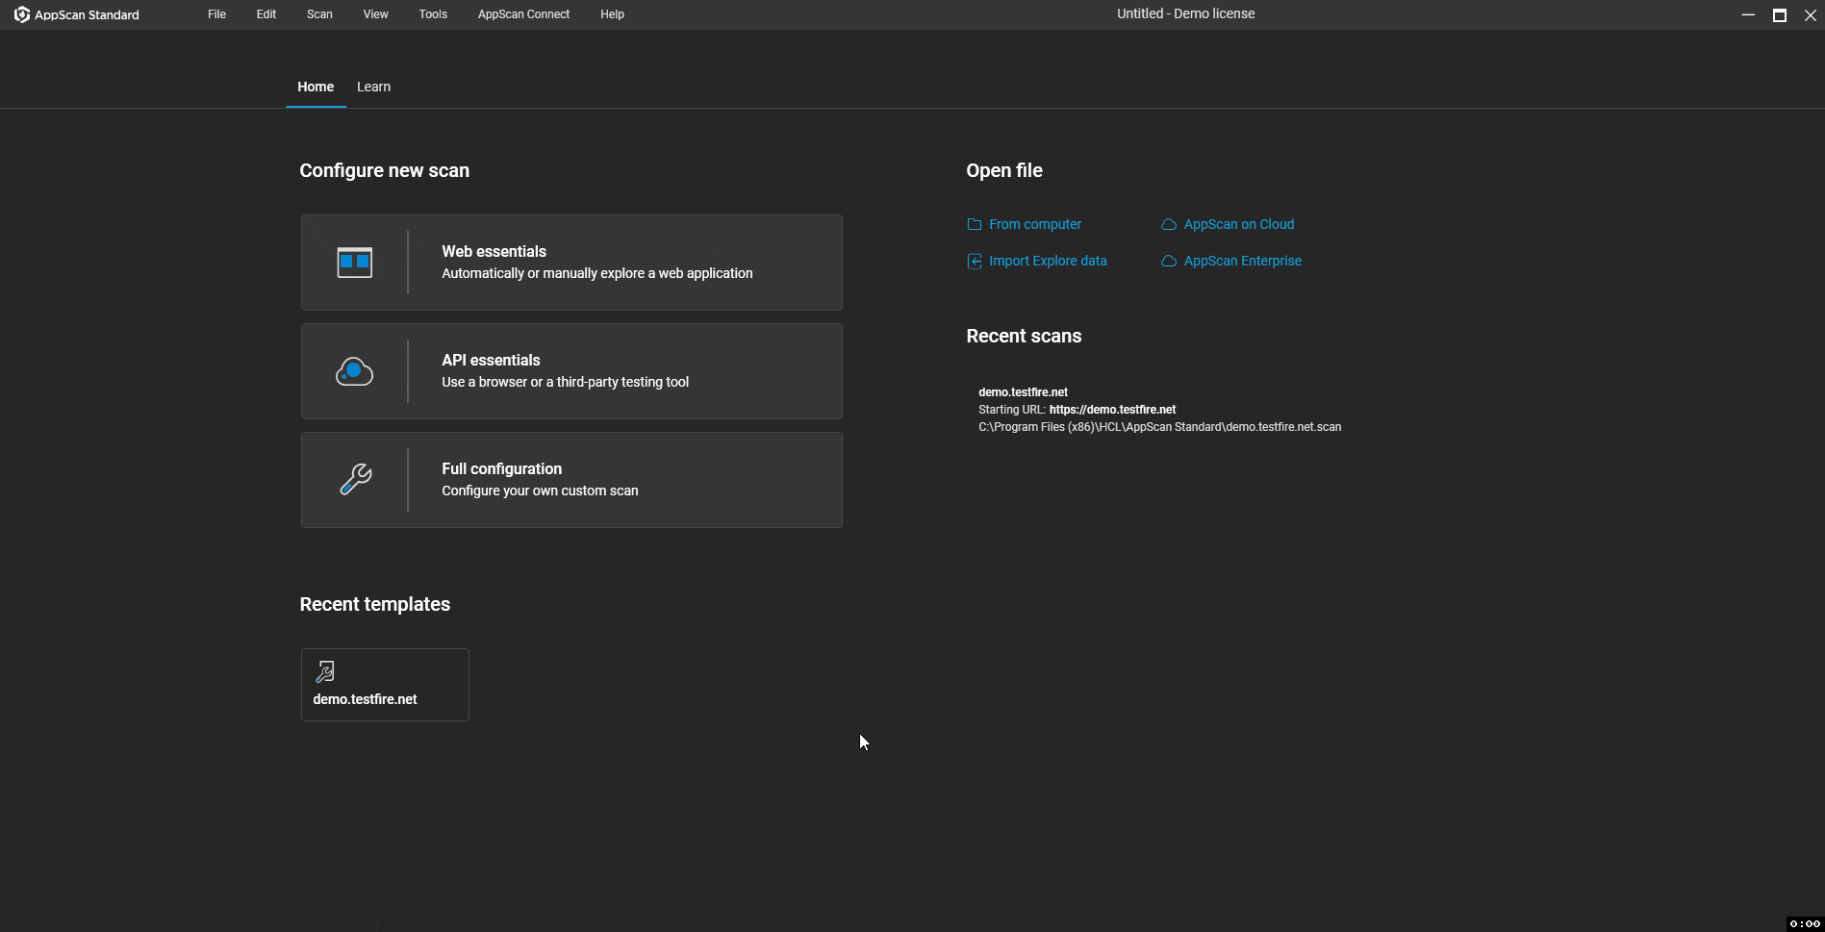Choose the Full configuration title
Image resolution: width=1825 pixels, height=932 pixels.
pos(502,468)
